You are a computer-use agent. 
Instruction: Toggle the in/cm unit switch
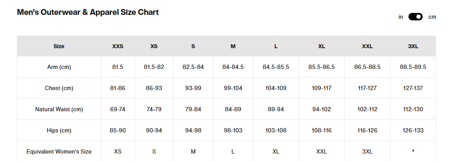point(415,17)
